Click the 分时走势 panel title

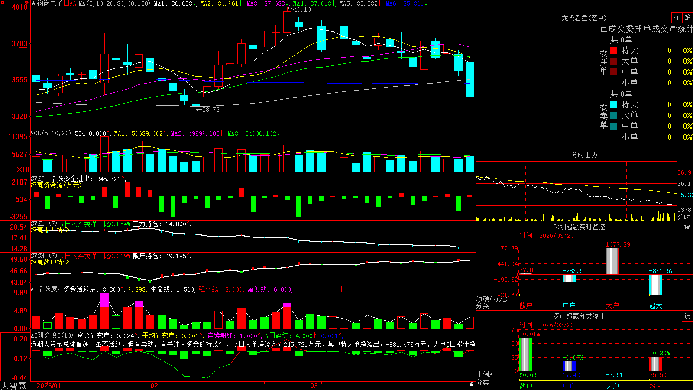[584, 155]
